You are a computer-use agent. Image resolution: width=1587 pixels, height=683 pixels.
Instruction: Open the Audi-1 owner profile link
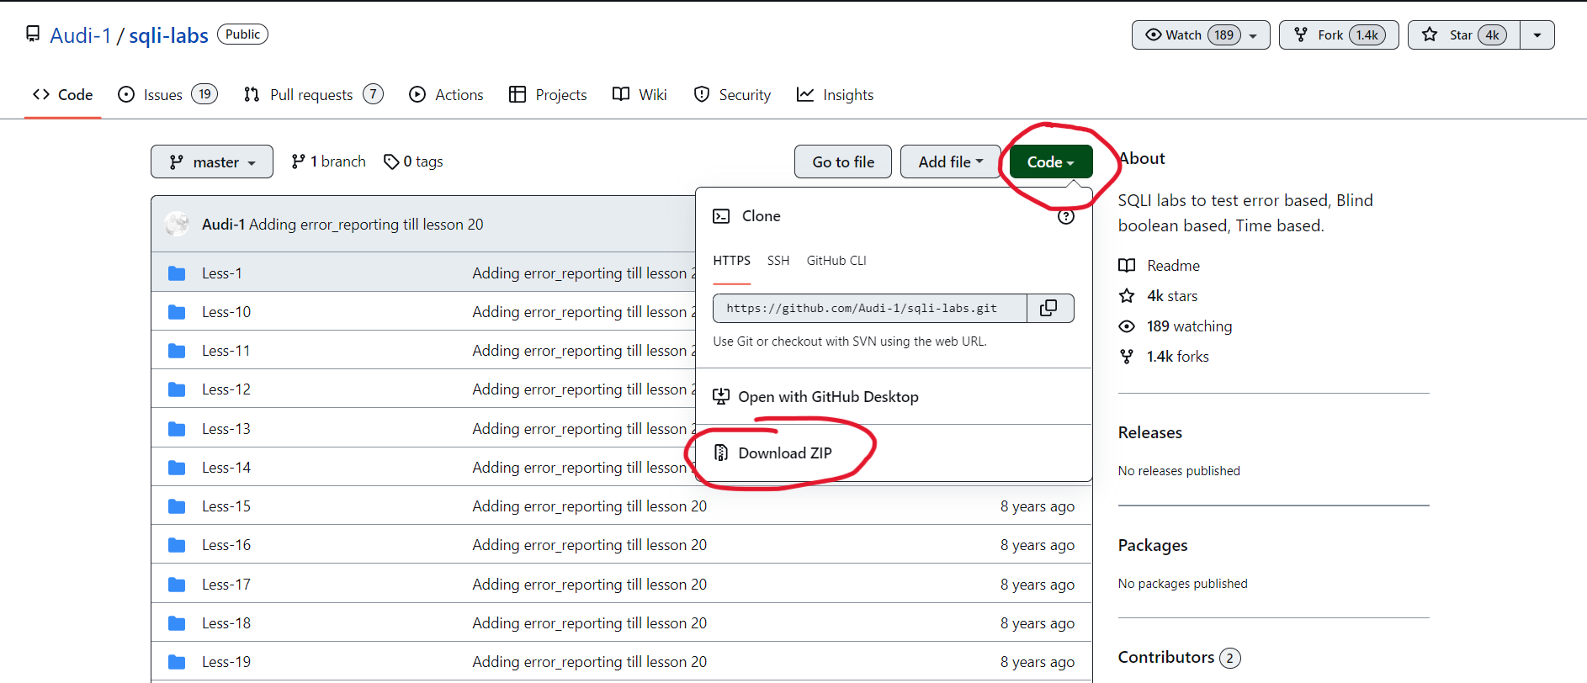click(81, 35)
